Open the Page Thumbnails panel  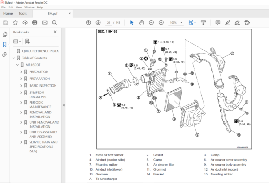[x=5, y=34]
